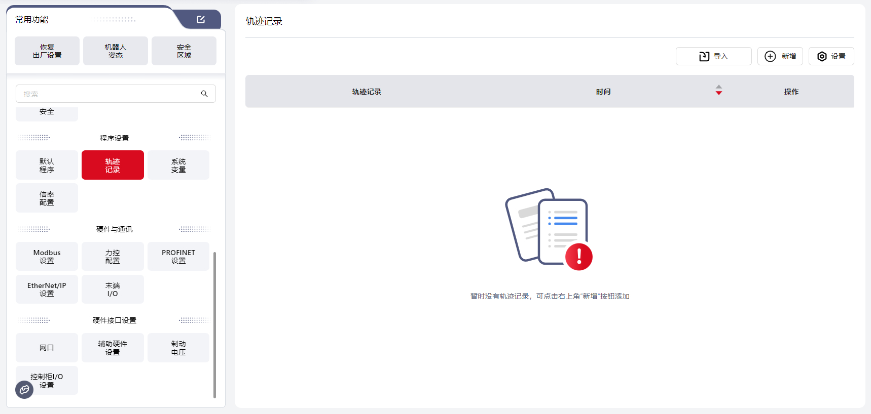Click the 时间 column header
Viewport: 871px width, 414px height.
(x=603, y=92)
